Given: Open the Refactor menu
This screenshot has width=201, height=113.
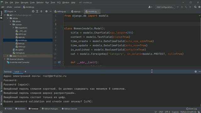Looking at the screenshot, I should coord(40,3).
